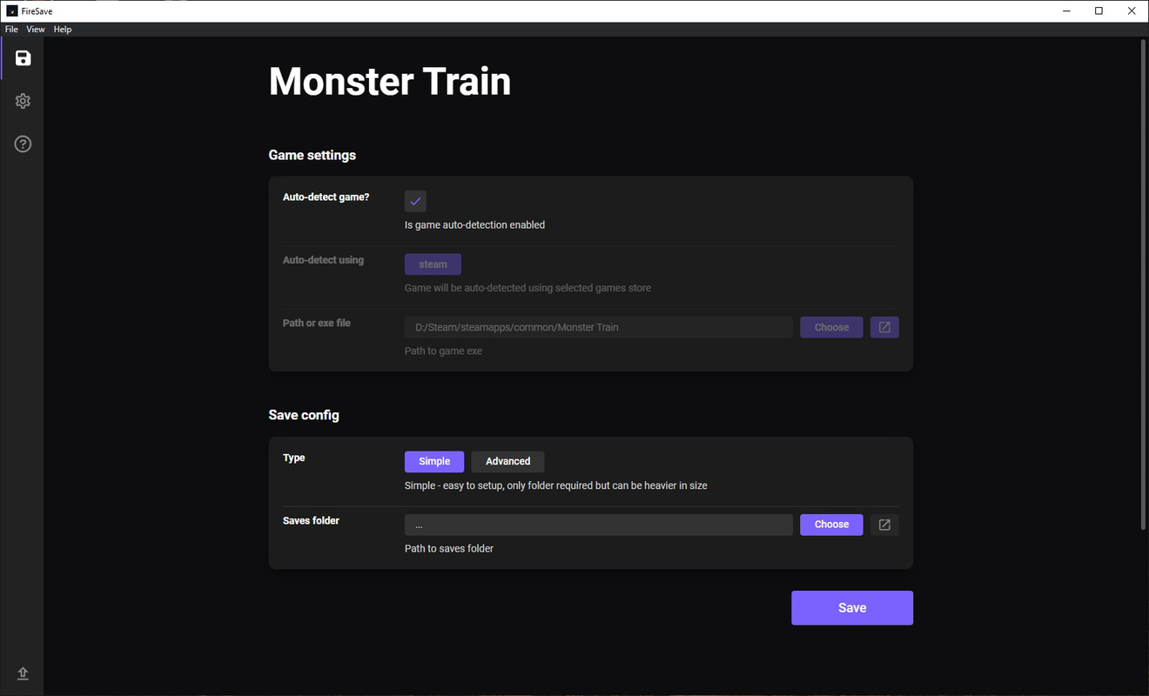The image size is (1149, 696).
Task: Click the Save config section heading
Action: pos(304,415)
